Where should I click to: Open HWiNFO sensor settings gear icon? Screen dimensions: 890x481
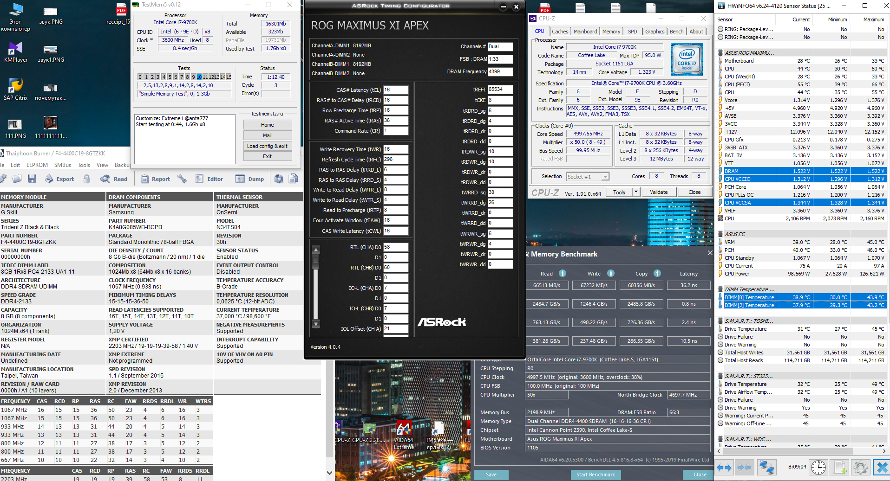[860, 468]
